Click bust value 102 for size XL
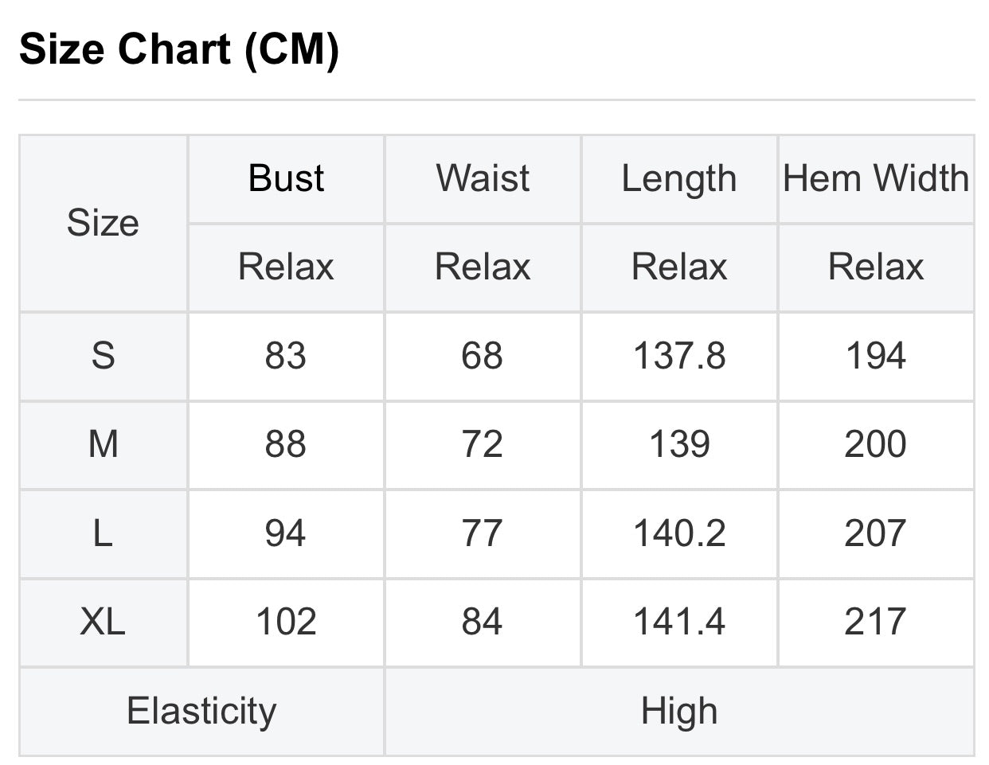 click(286, 622)
